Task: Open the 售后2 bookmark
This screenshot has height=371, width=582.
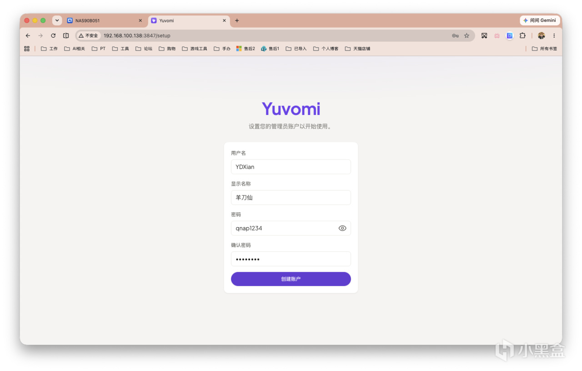Action: [x=246, y=49]
